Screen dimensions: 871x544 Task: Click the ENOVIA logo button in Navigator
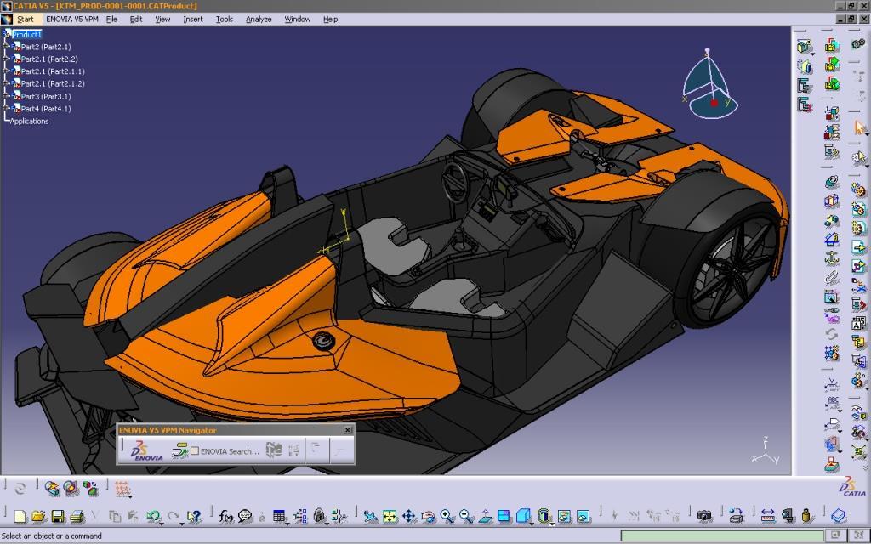pyautogui.click(x=148, y=450)
